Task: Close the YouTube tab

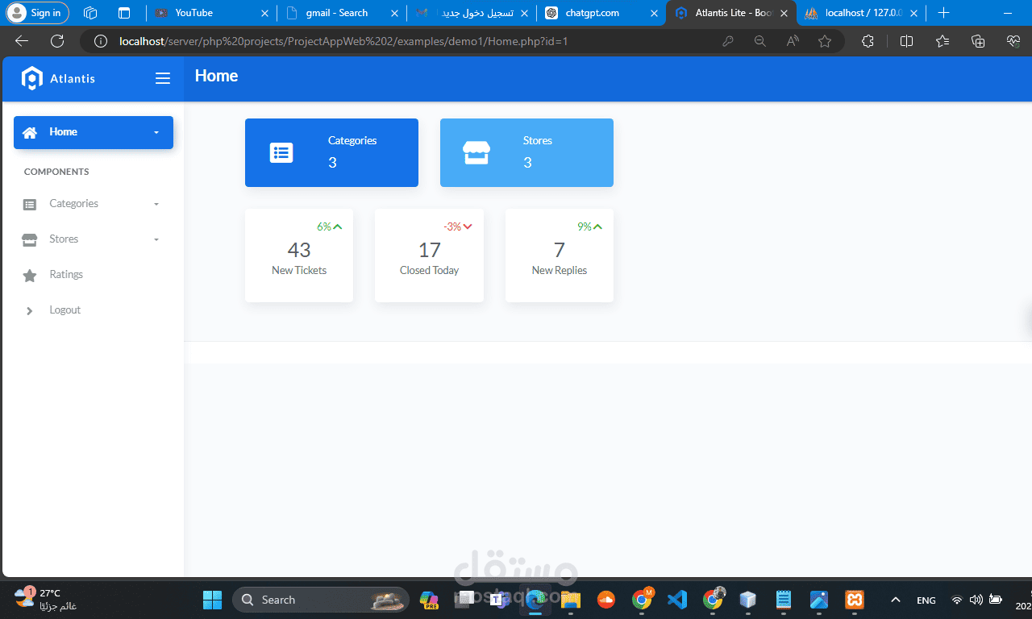Action: pos(264,13)
